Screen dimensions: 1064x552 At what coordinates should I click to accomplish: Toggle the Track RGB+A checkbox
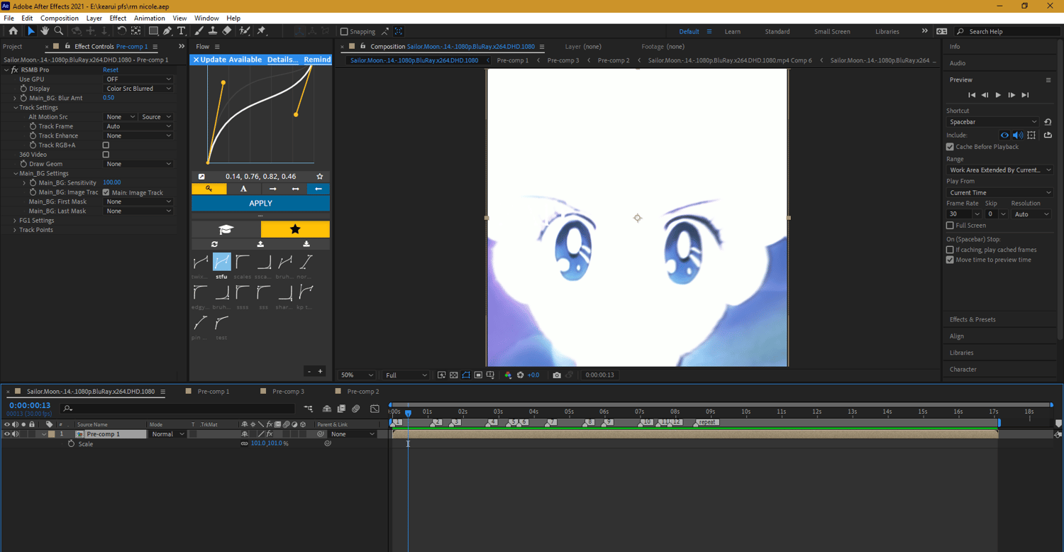point(106,145)
